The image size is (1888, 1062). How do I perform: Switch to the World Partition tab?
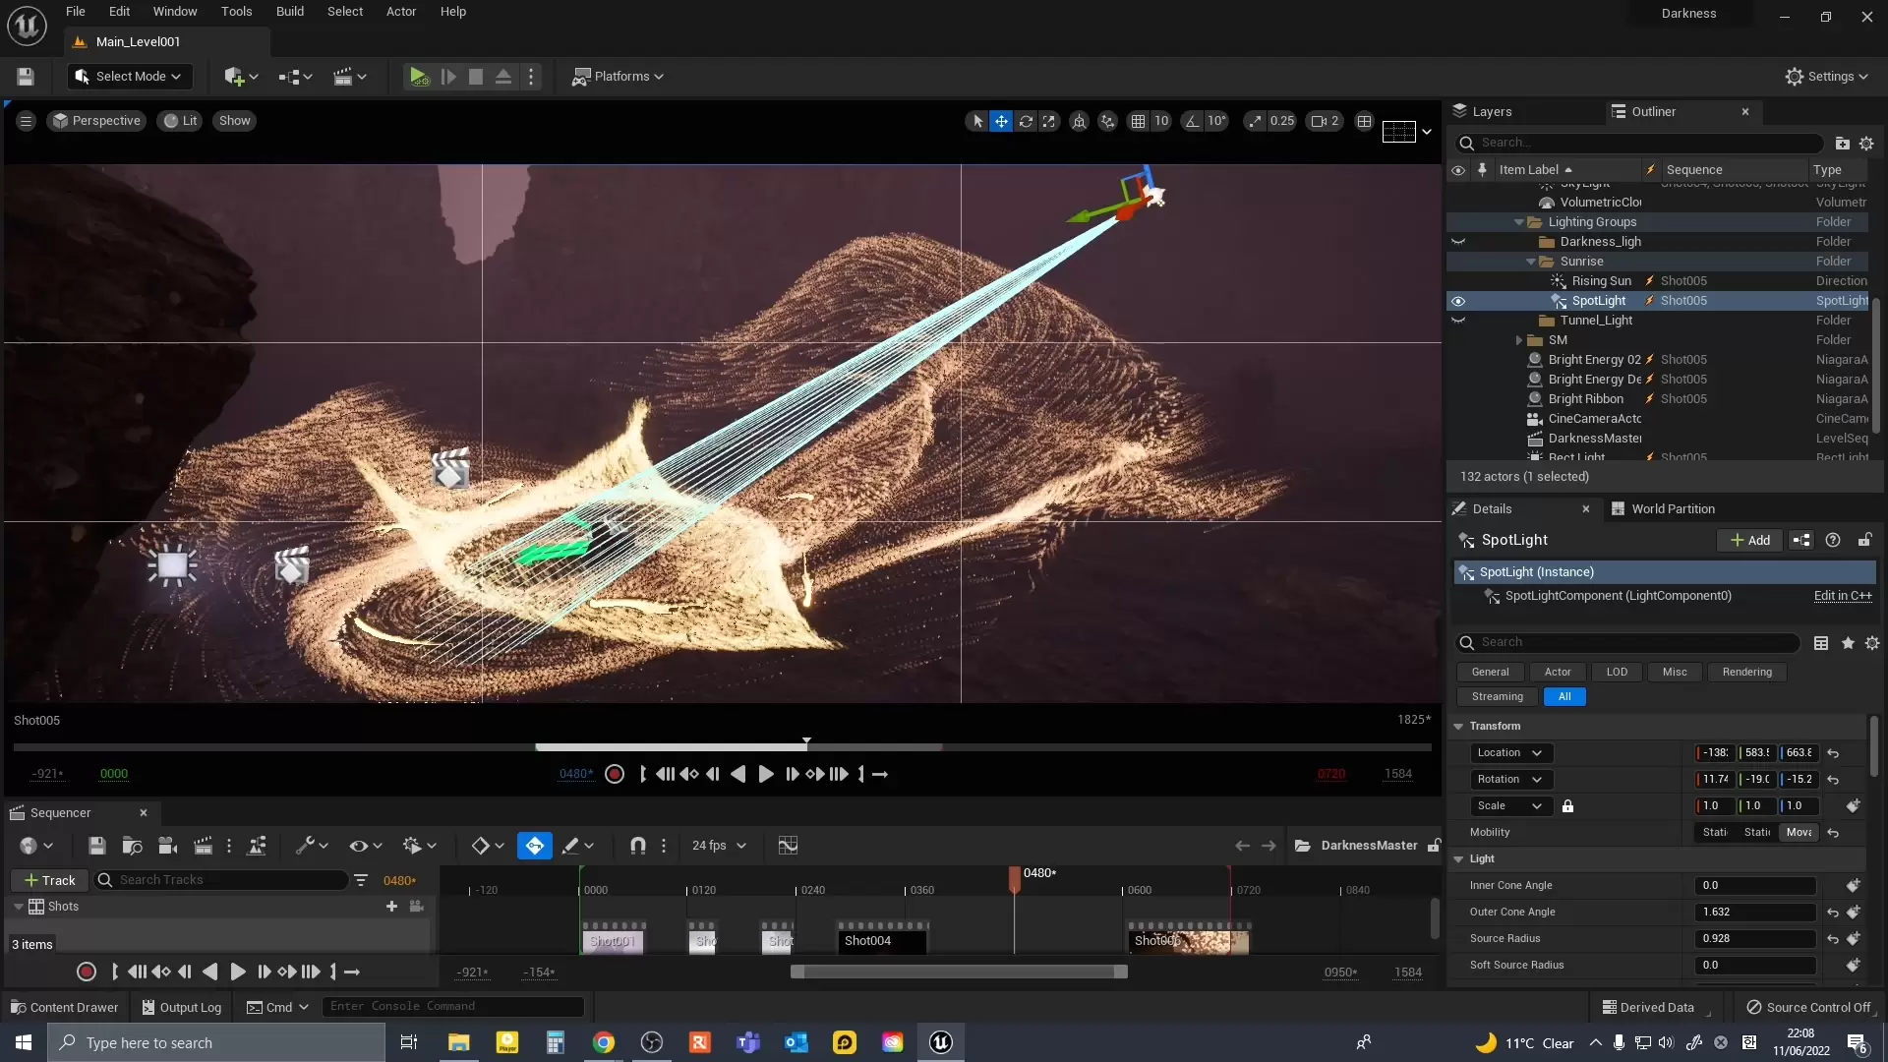coord(1672,509)
